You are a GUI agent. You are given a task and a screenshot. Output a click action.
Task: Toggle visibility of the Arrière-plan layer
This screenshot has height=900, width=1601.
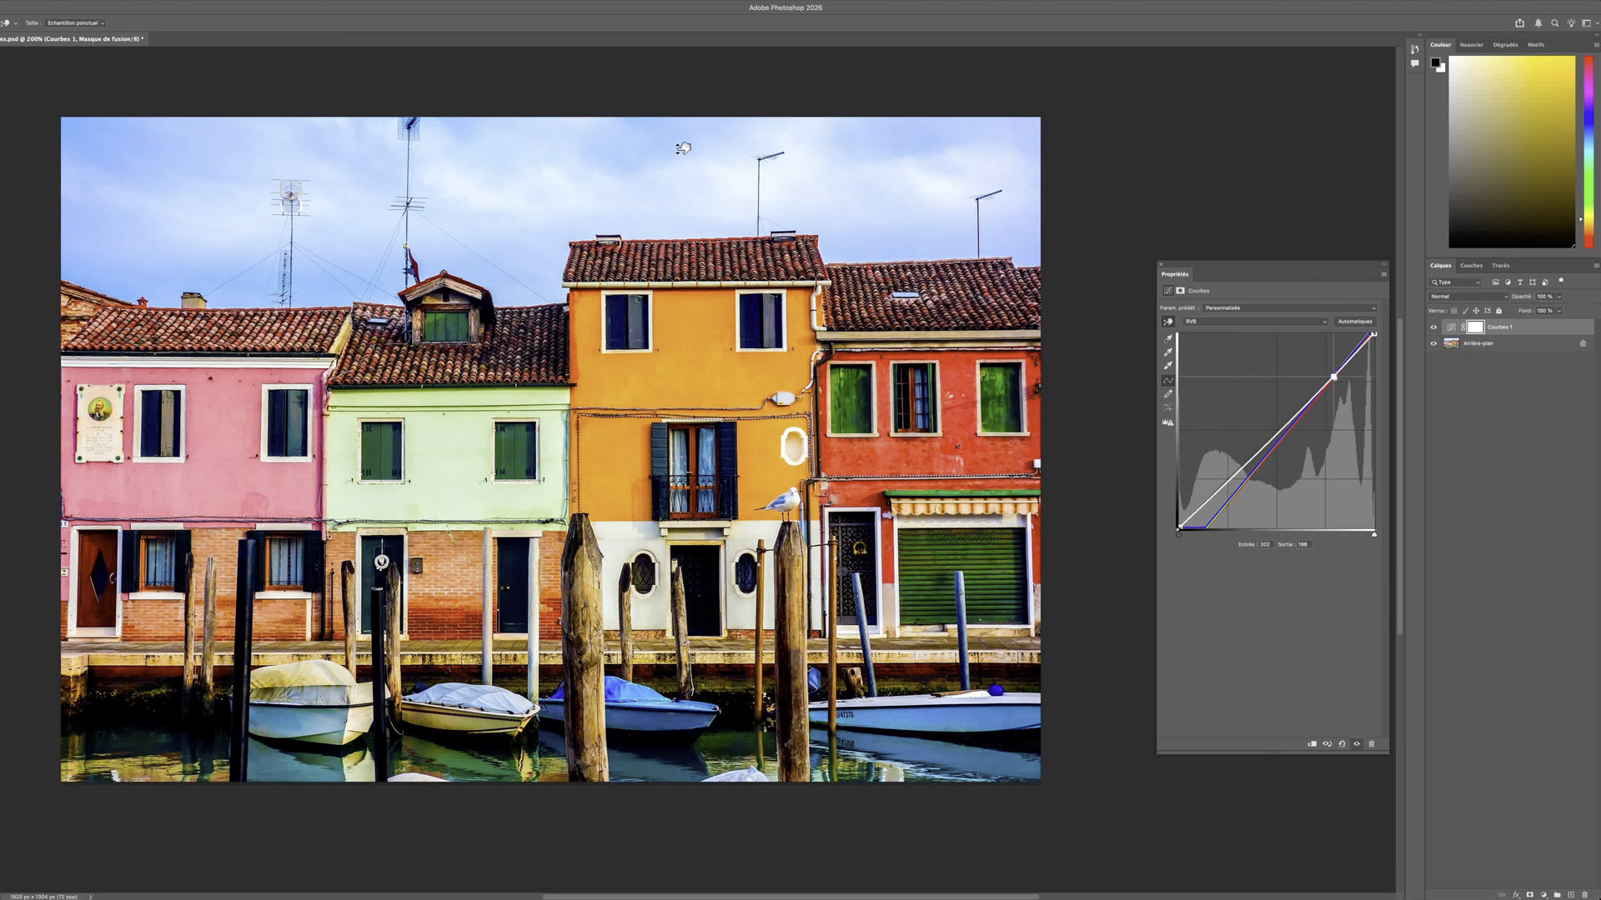pos(1434,343)
